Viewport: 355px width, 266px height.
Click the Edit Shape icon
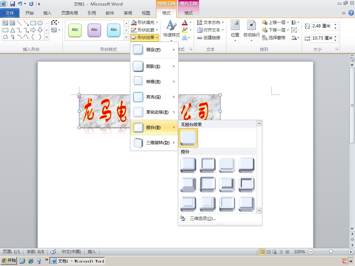click(54, 23)
